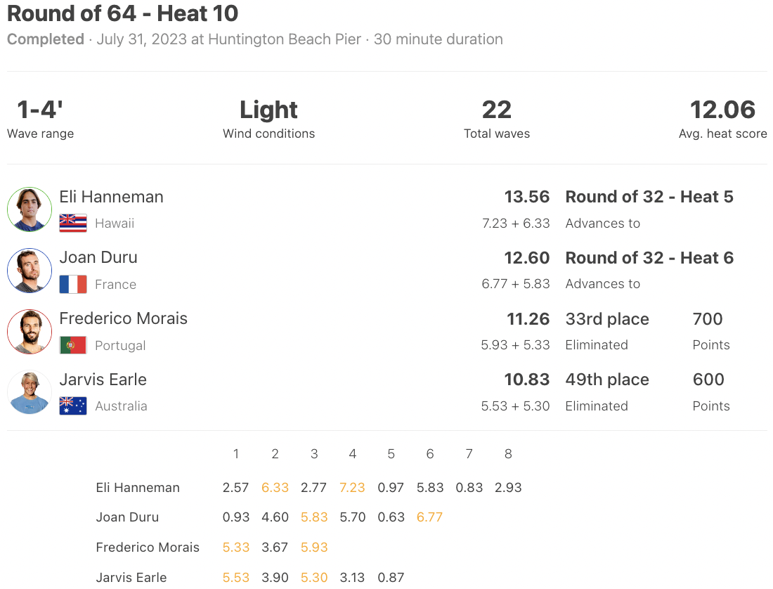Select Joan Duru athlete name

[98, 257]
